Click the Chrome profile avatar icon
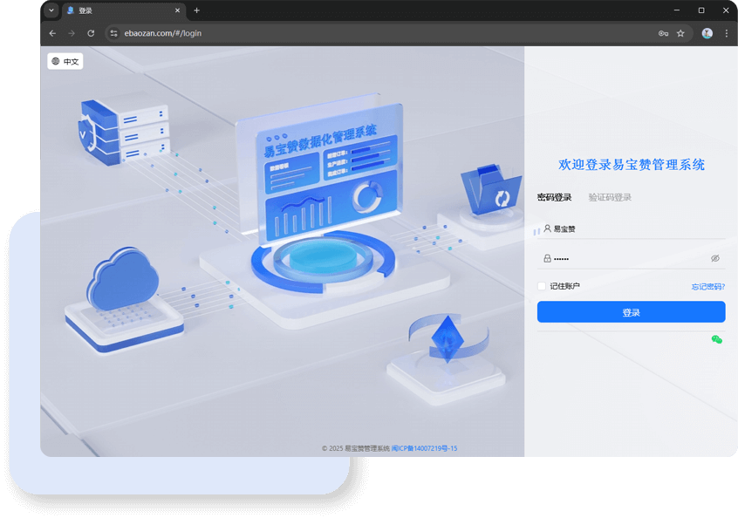 pyautogui.click(x=707, y=33)
